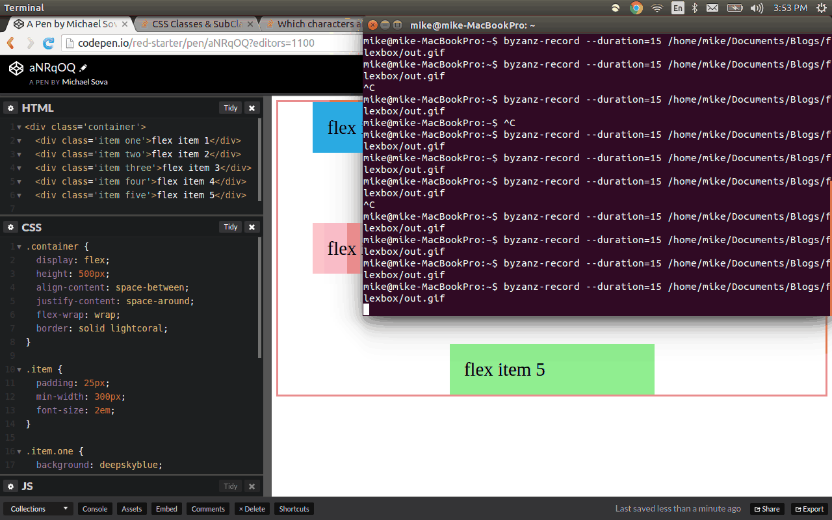The width and height of the screenshot is (832, 520).
Task: Open the HTML editor settings gear
Action: pyautogui.click(x=10, y=108)
